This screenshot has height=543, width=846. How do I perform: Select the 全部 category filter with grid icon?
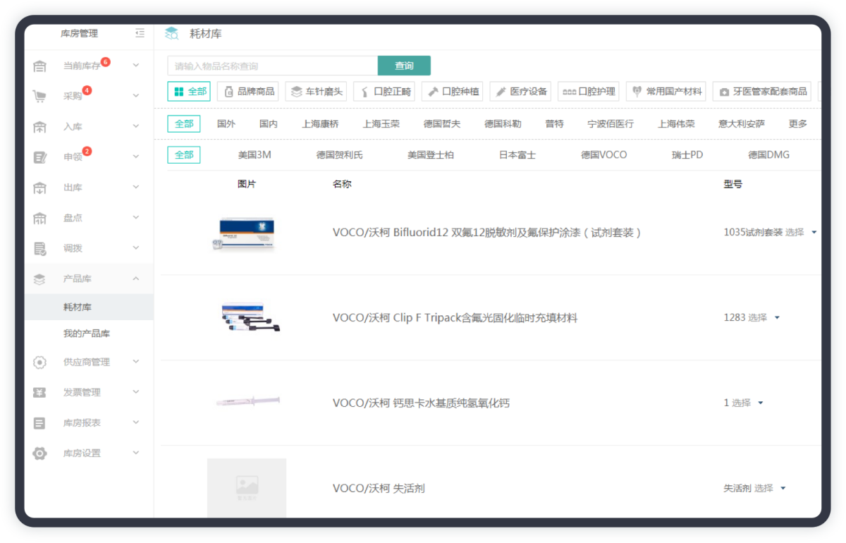[x=189, y=92]
